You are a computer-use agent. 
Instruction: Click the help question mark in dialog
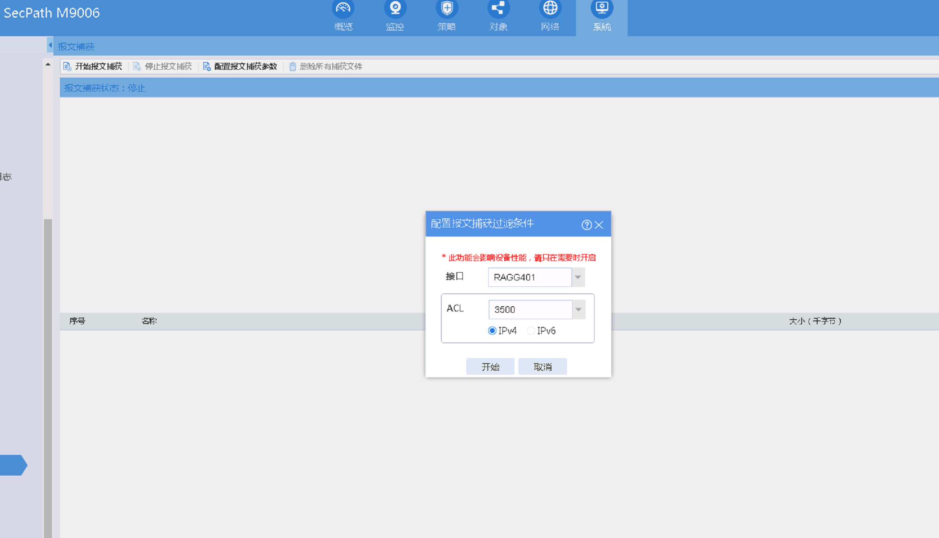[x=586, y=225]
